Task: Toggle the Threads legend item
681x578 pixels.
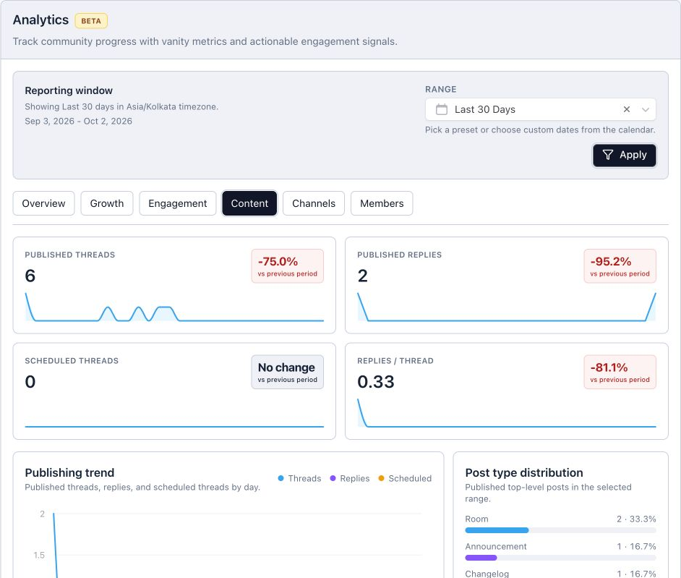Action: click(299, 478)
